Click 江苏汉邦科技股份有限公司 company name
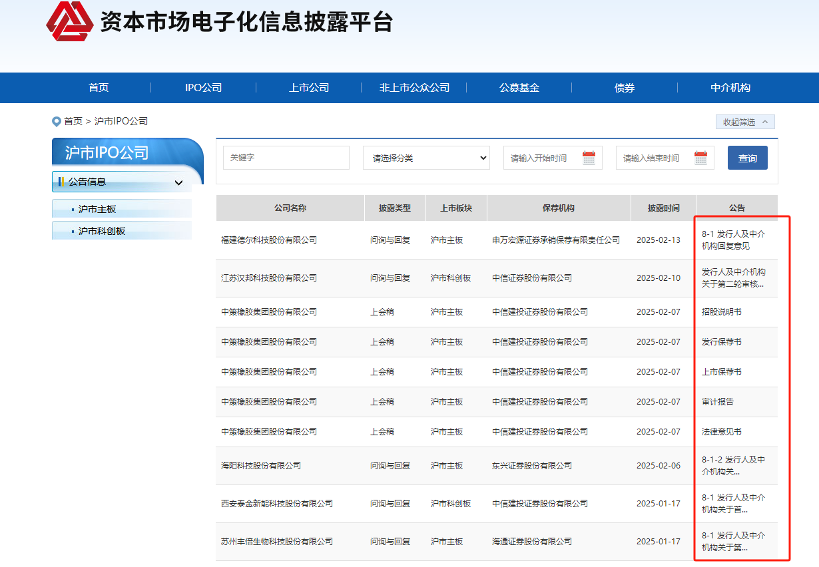 click(x=269, y=278)
